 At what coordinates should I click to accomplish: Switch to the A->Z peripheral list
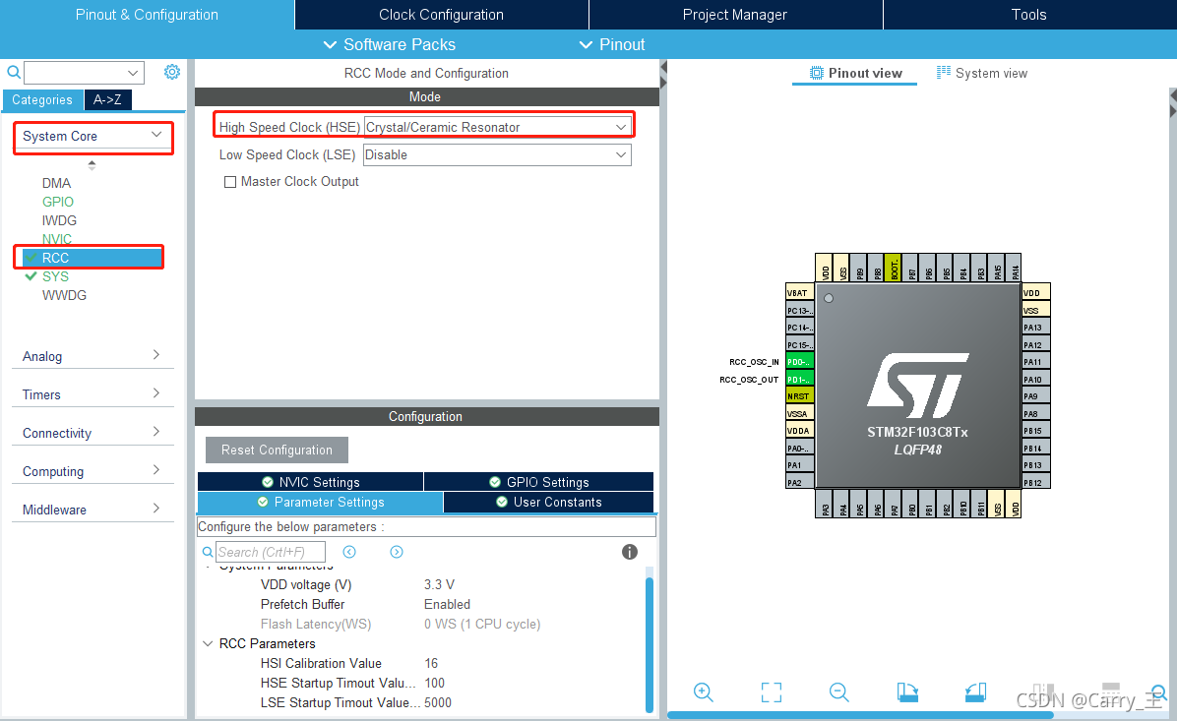click(x=107, y=99)
